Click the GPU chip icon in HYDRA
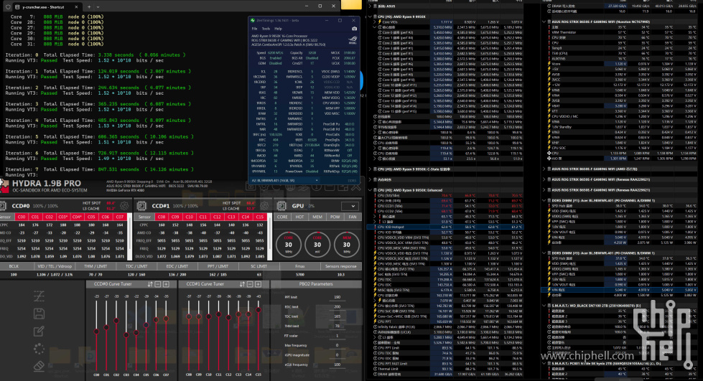Viewport: 703px width, 381px height. [281, 206]
